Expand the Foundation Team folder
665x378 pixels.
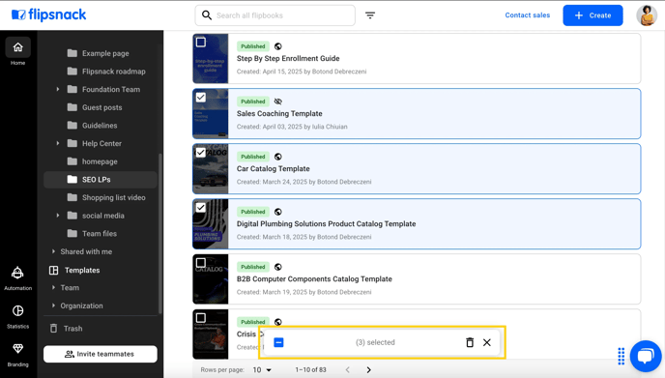click(x=58, y=90)
